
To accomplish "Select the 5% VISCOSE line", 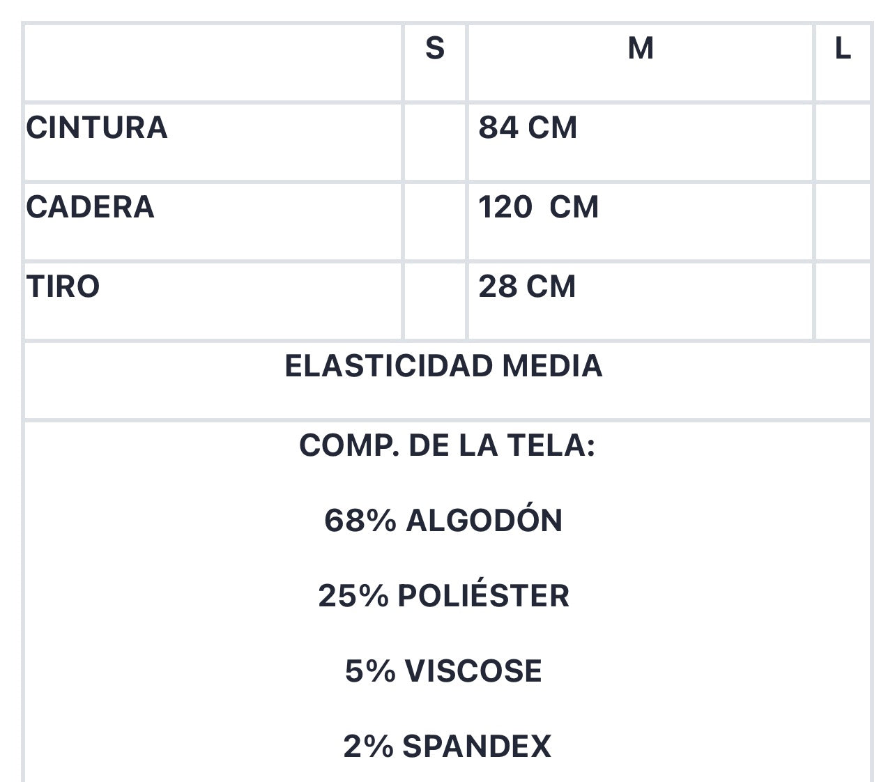I will tap(443, 670).
